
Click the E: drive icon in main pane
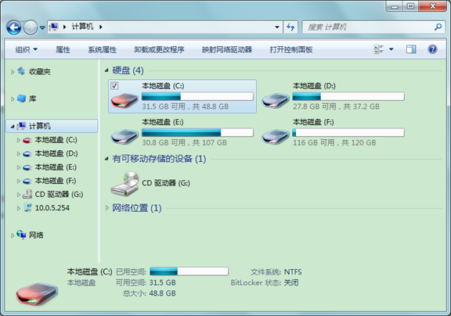pos(124,137)
